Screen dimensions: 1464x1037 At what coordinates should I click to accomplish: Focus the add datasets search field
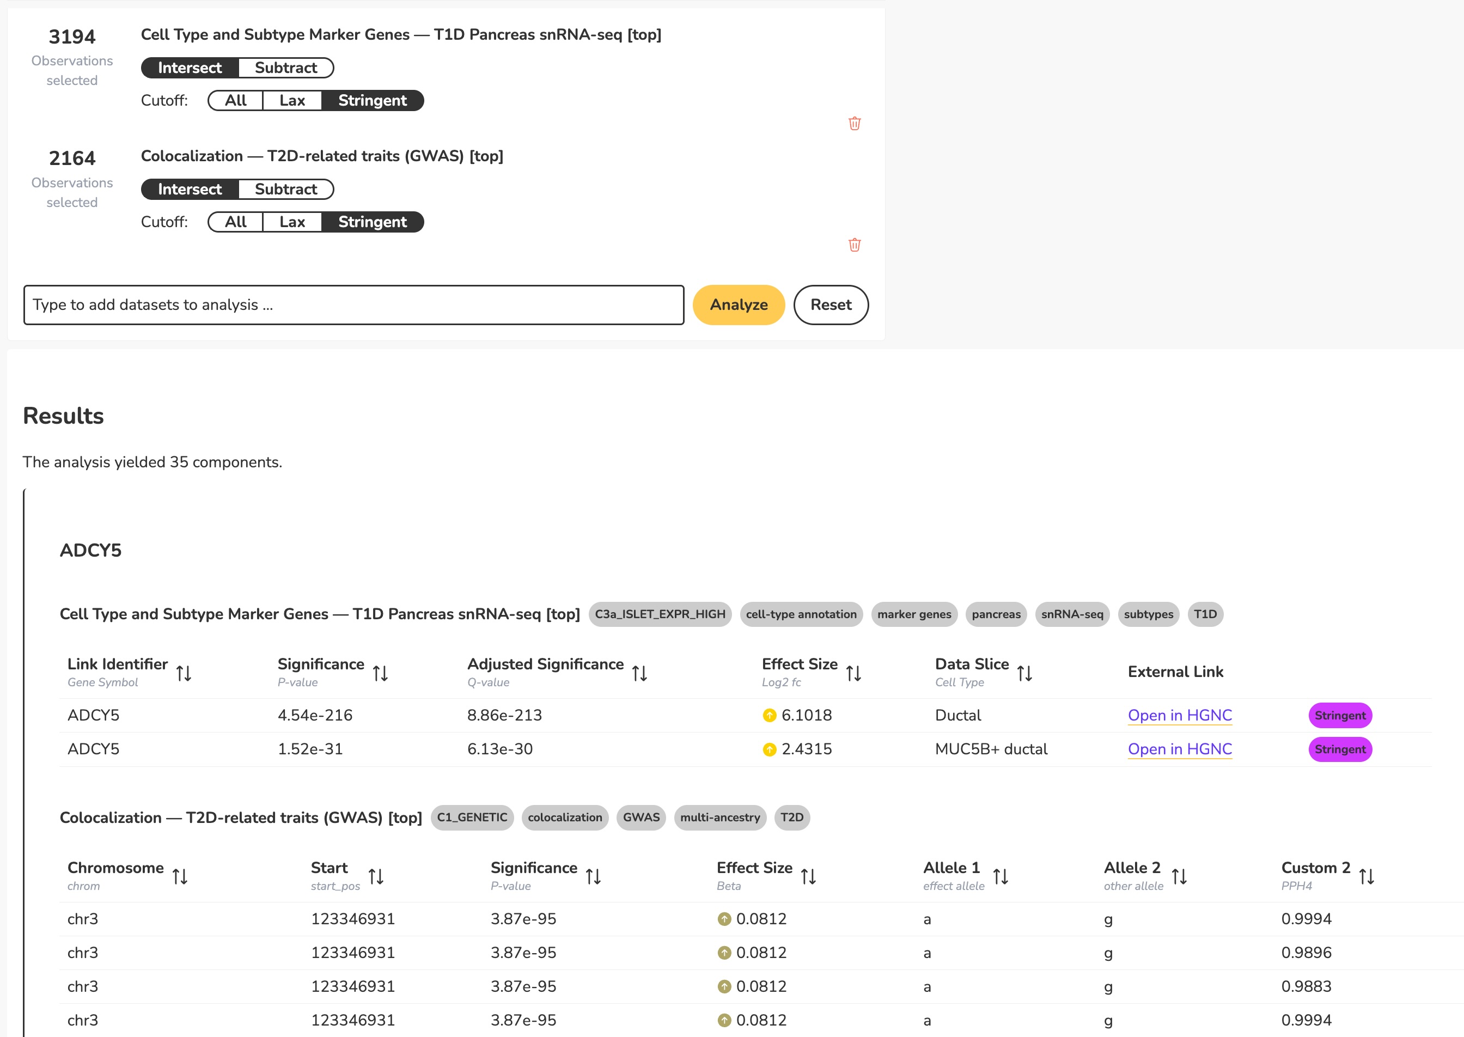[353, 304]
